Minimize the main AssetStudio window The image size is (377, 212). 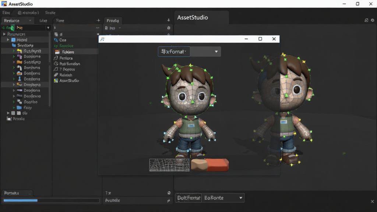click(x=344, y=4)
